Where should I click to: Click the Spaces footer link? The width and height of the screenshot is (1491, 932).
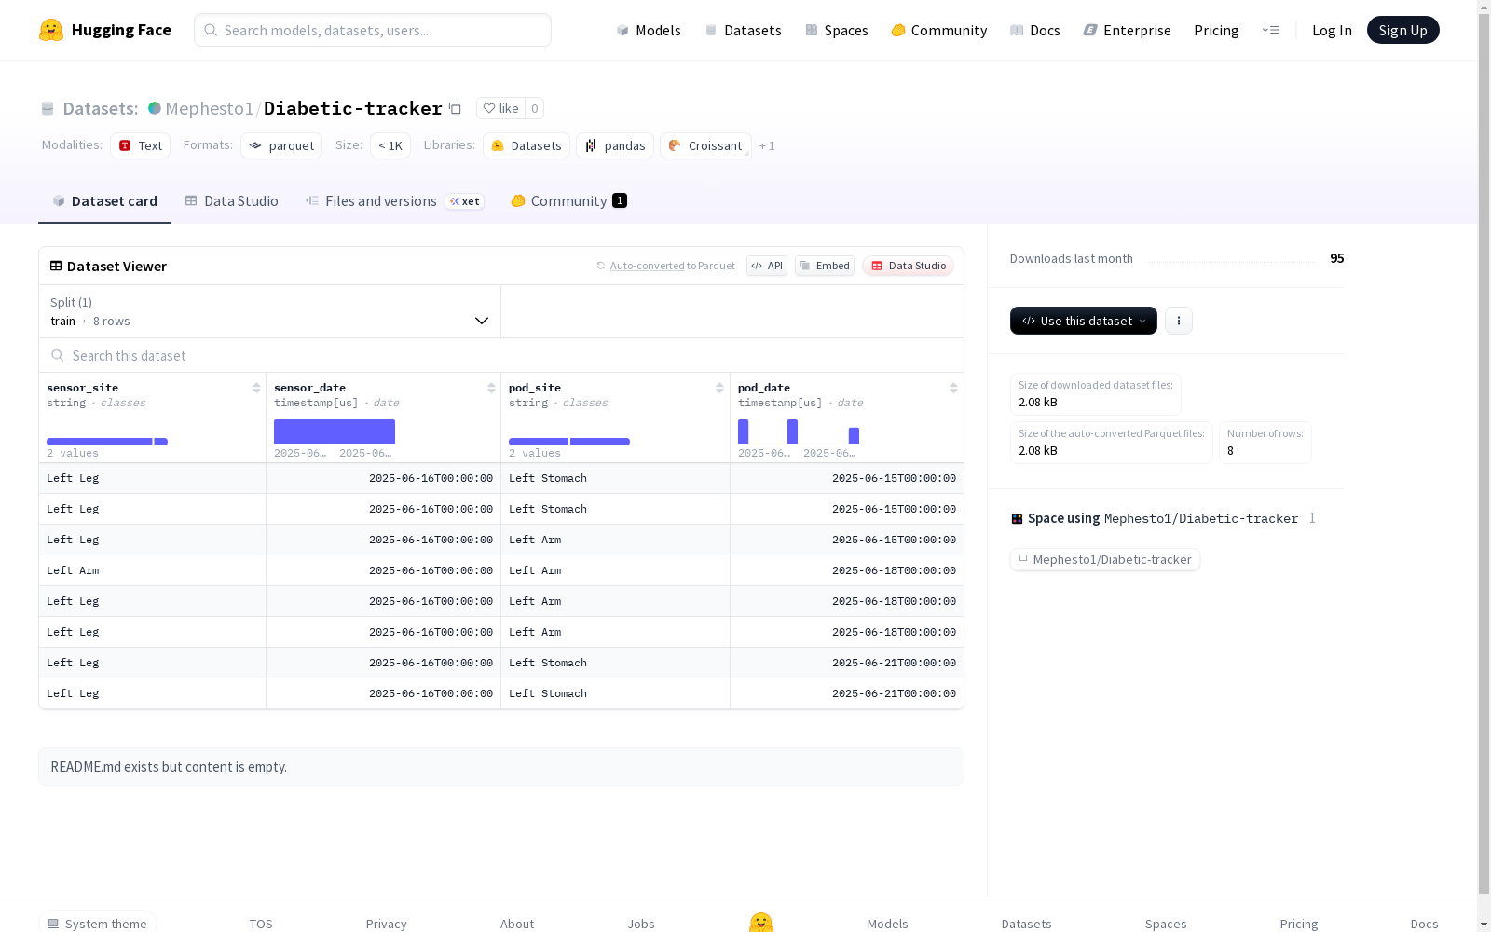1166,924
